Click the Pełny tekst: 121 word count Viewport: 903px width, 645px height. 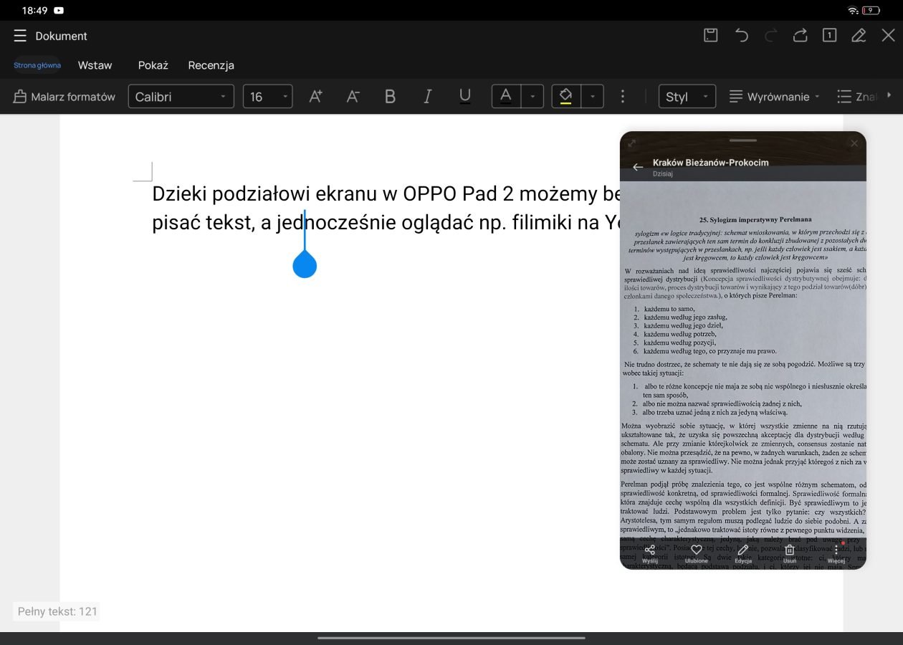pos(57,611)
